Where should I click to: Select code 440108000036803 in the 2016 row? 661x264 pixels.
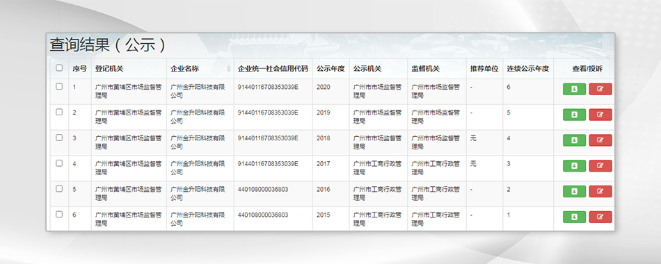(x=263, y=190)
